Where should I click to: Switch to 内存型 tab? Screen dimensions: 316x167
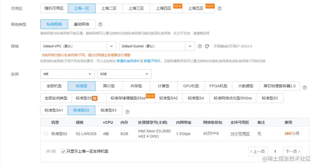136,86
